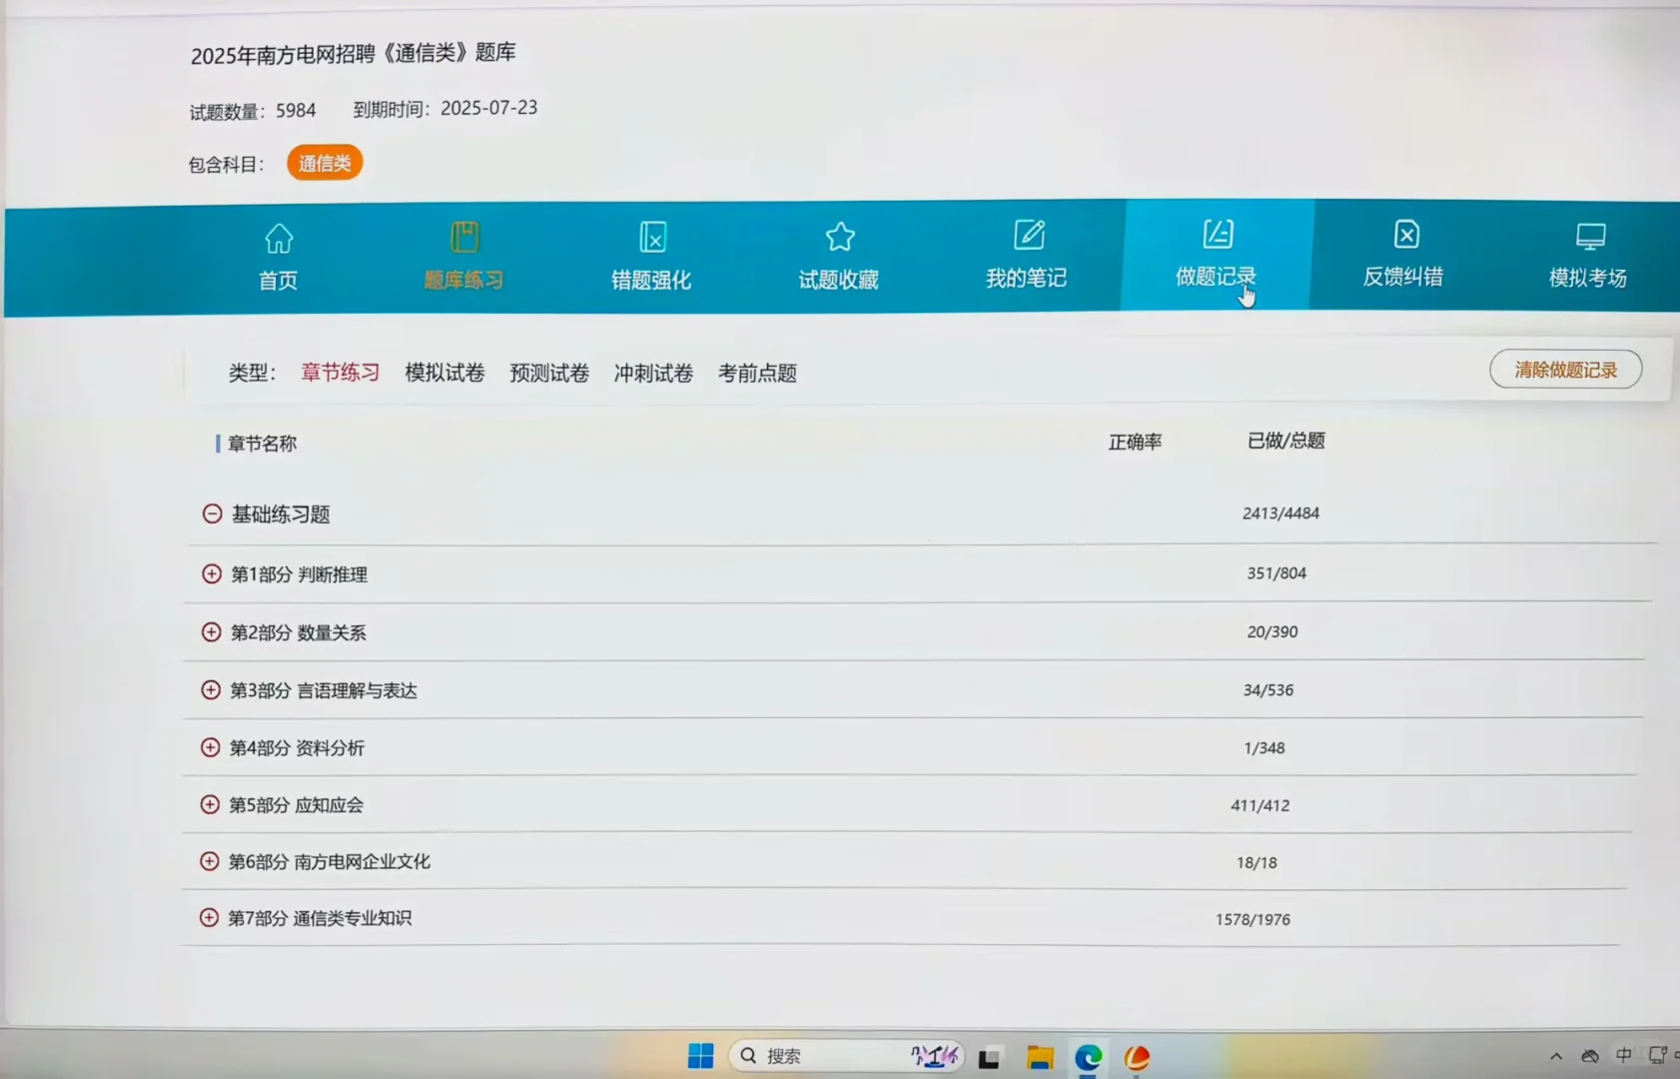Image resolution: width=1680 pixels, height=1079 pixels.
Task: Click the 已做/总题 column header
Action: (1285, 441)
